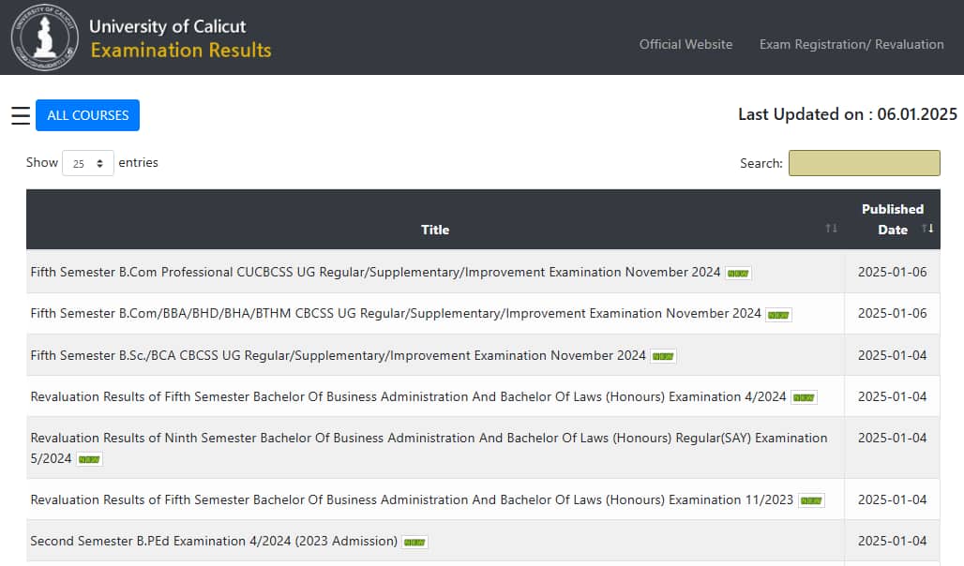Click into the Search input field

864,163
